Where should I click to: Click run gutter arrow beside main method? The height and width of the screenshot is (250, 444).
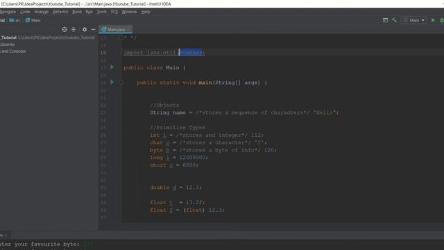[112, 82]
